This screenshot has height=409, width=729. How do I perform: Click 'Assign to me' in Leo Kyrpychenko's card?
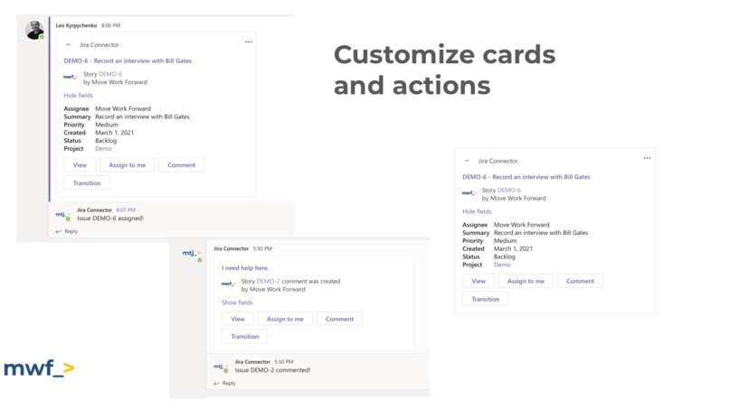[127, 165]
